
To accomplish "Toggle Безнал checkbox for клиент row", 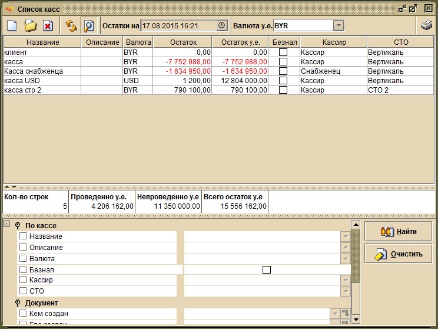I will 283,52.
